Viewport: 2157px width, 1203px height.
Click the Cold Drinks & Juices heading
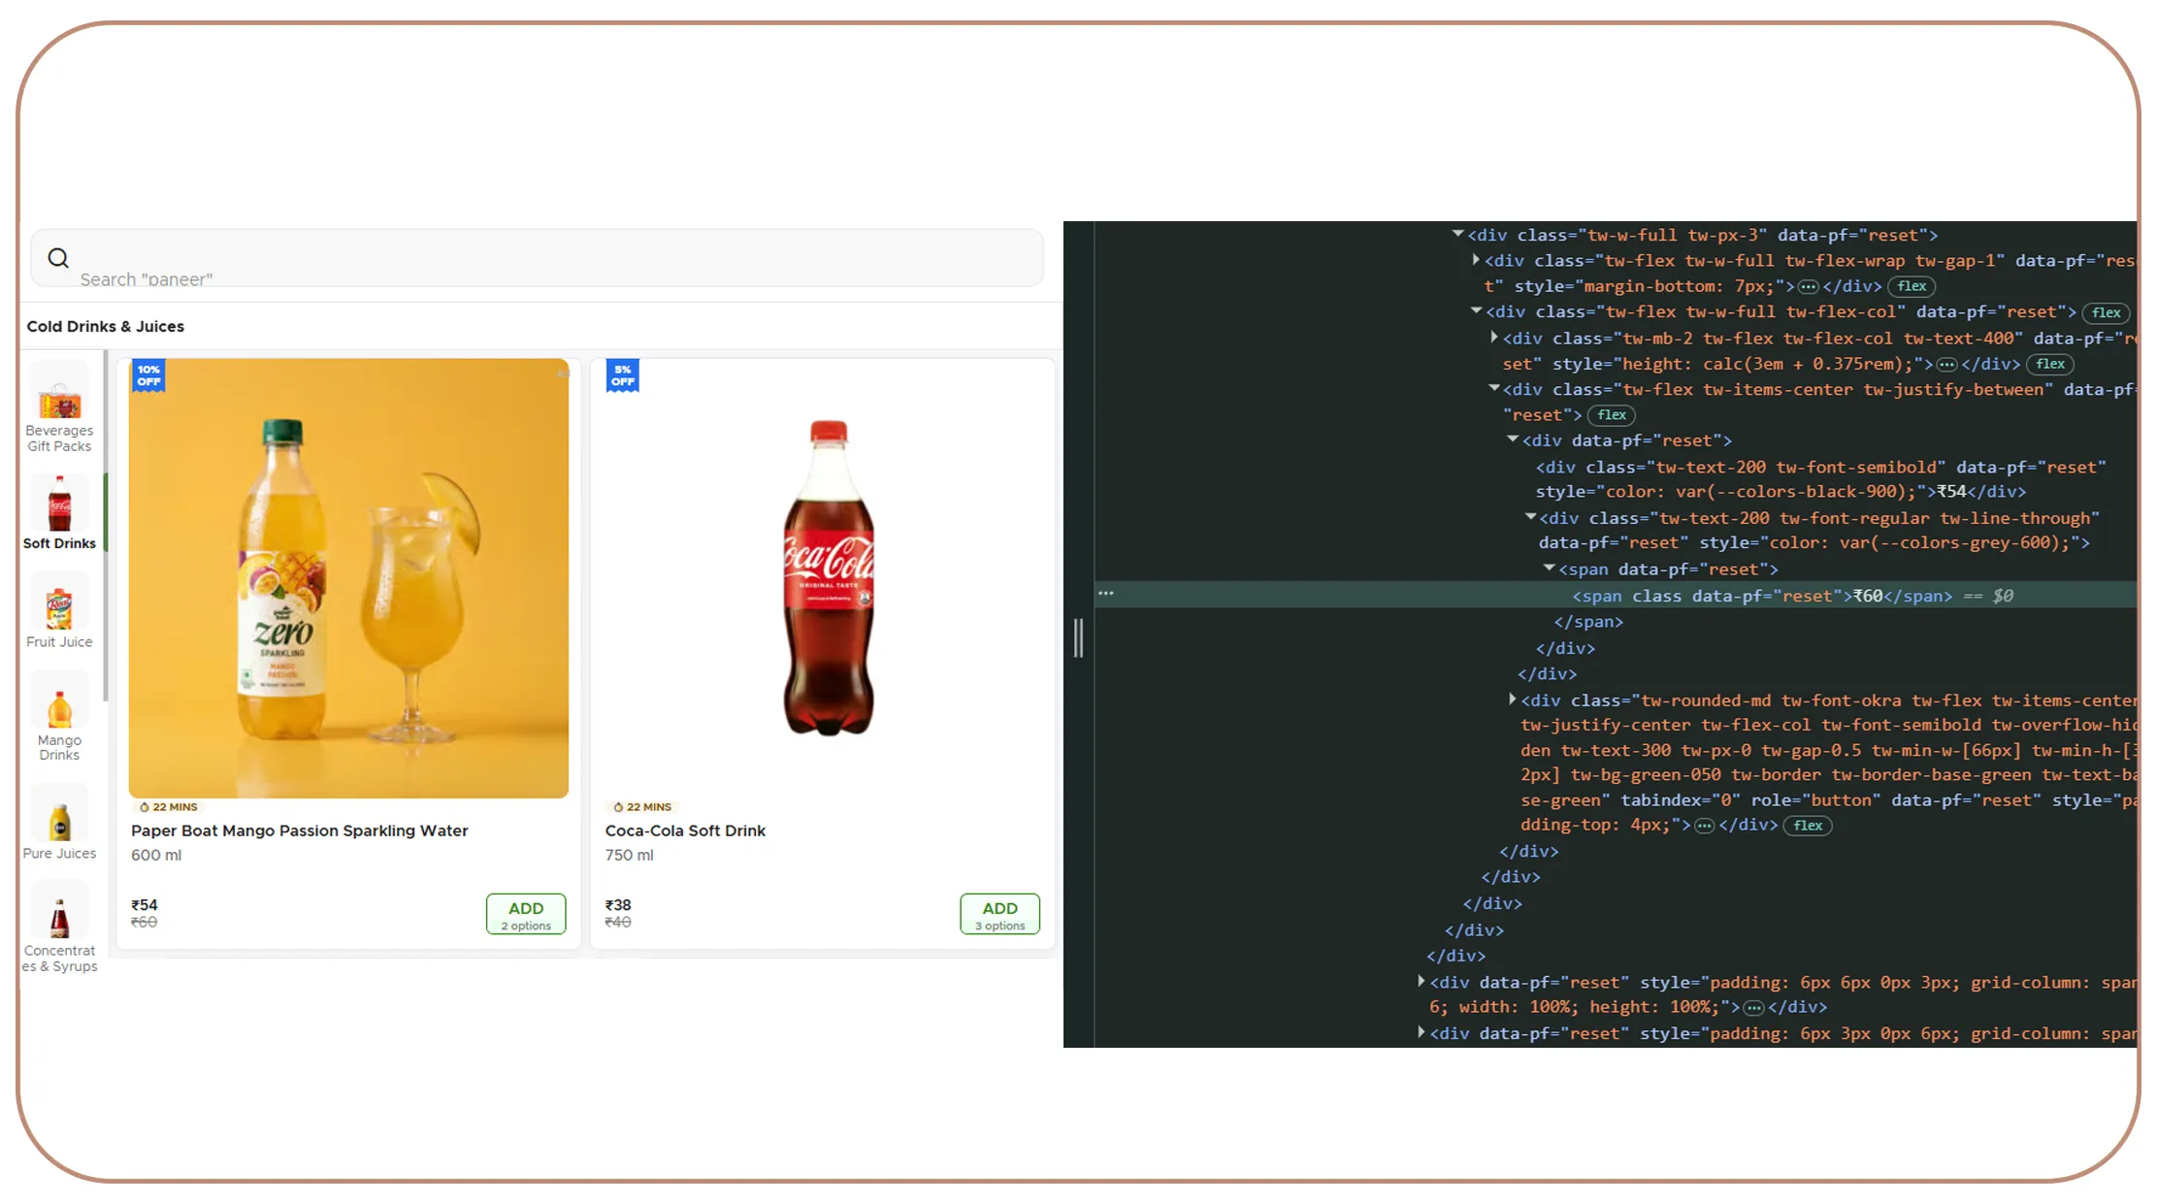(x=105, y=326)
